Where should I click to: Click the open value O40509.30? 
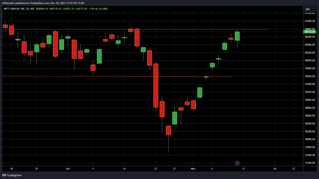(42, 9)
